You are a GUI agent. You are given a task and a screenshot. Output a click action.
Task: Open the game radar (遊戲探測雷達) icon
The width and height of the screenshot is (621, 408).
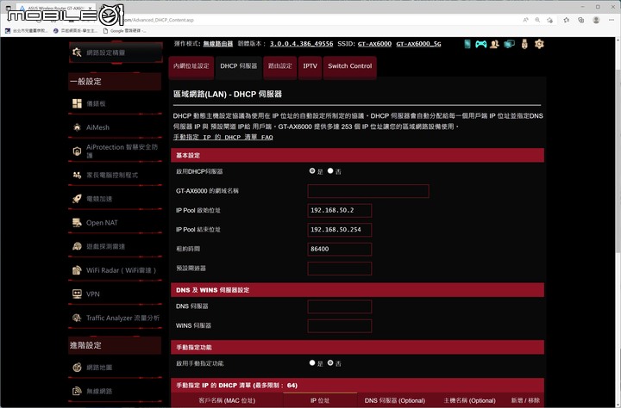click(x=78, y=246)
